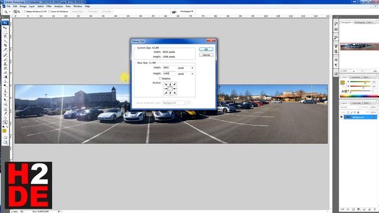
Task: Select the Horizontal Type tool
Action: [5, 95]
